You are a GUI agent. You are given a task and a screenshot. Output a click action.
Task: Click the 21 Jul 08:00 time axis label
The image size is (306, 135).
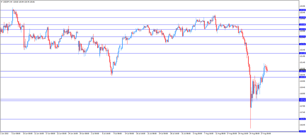click(152, 134)
